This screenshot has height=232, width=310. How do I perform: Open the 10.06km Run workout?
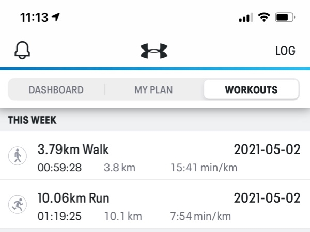(155, 204)
